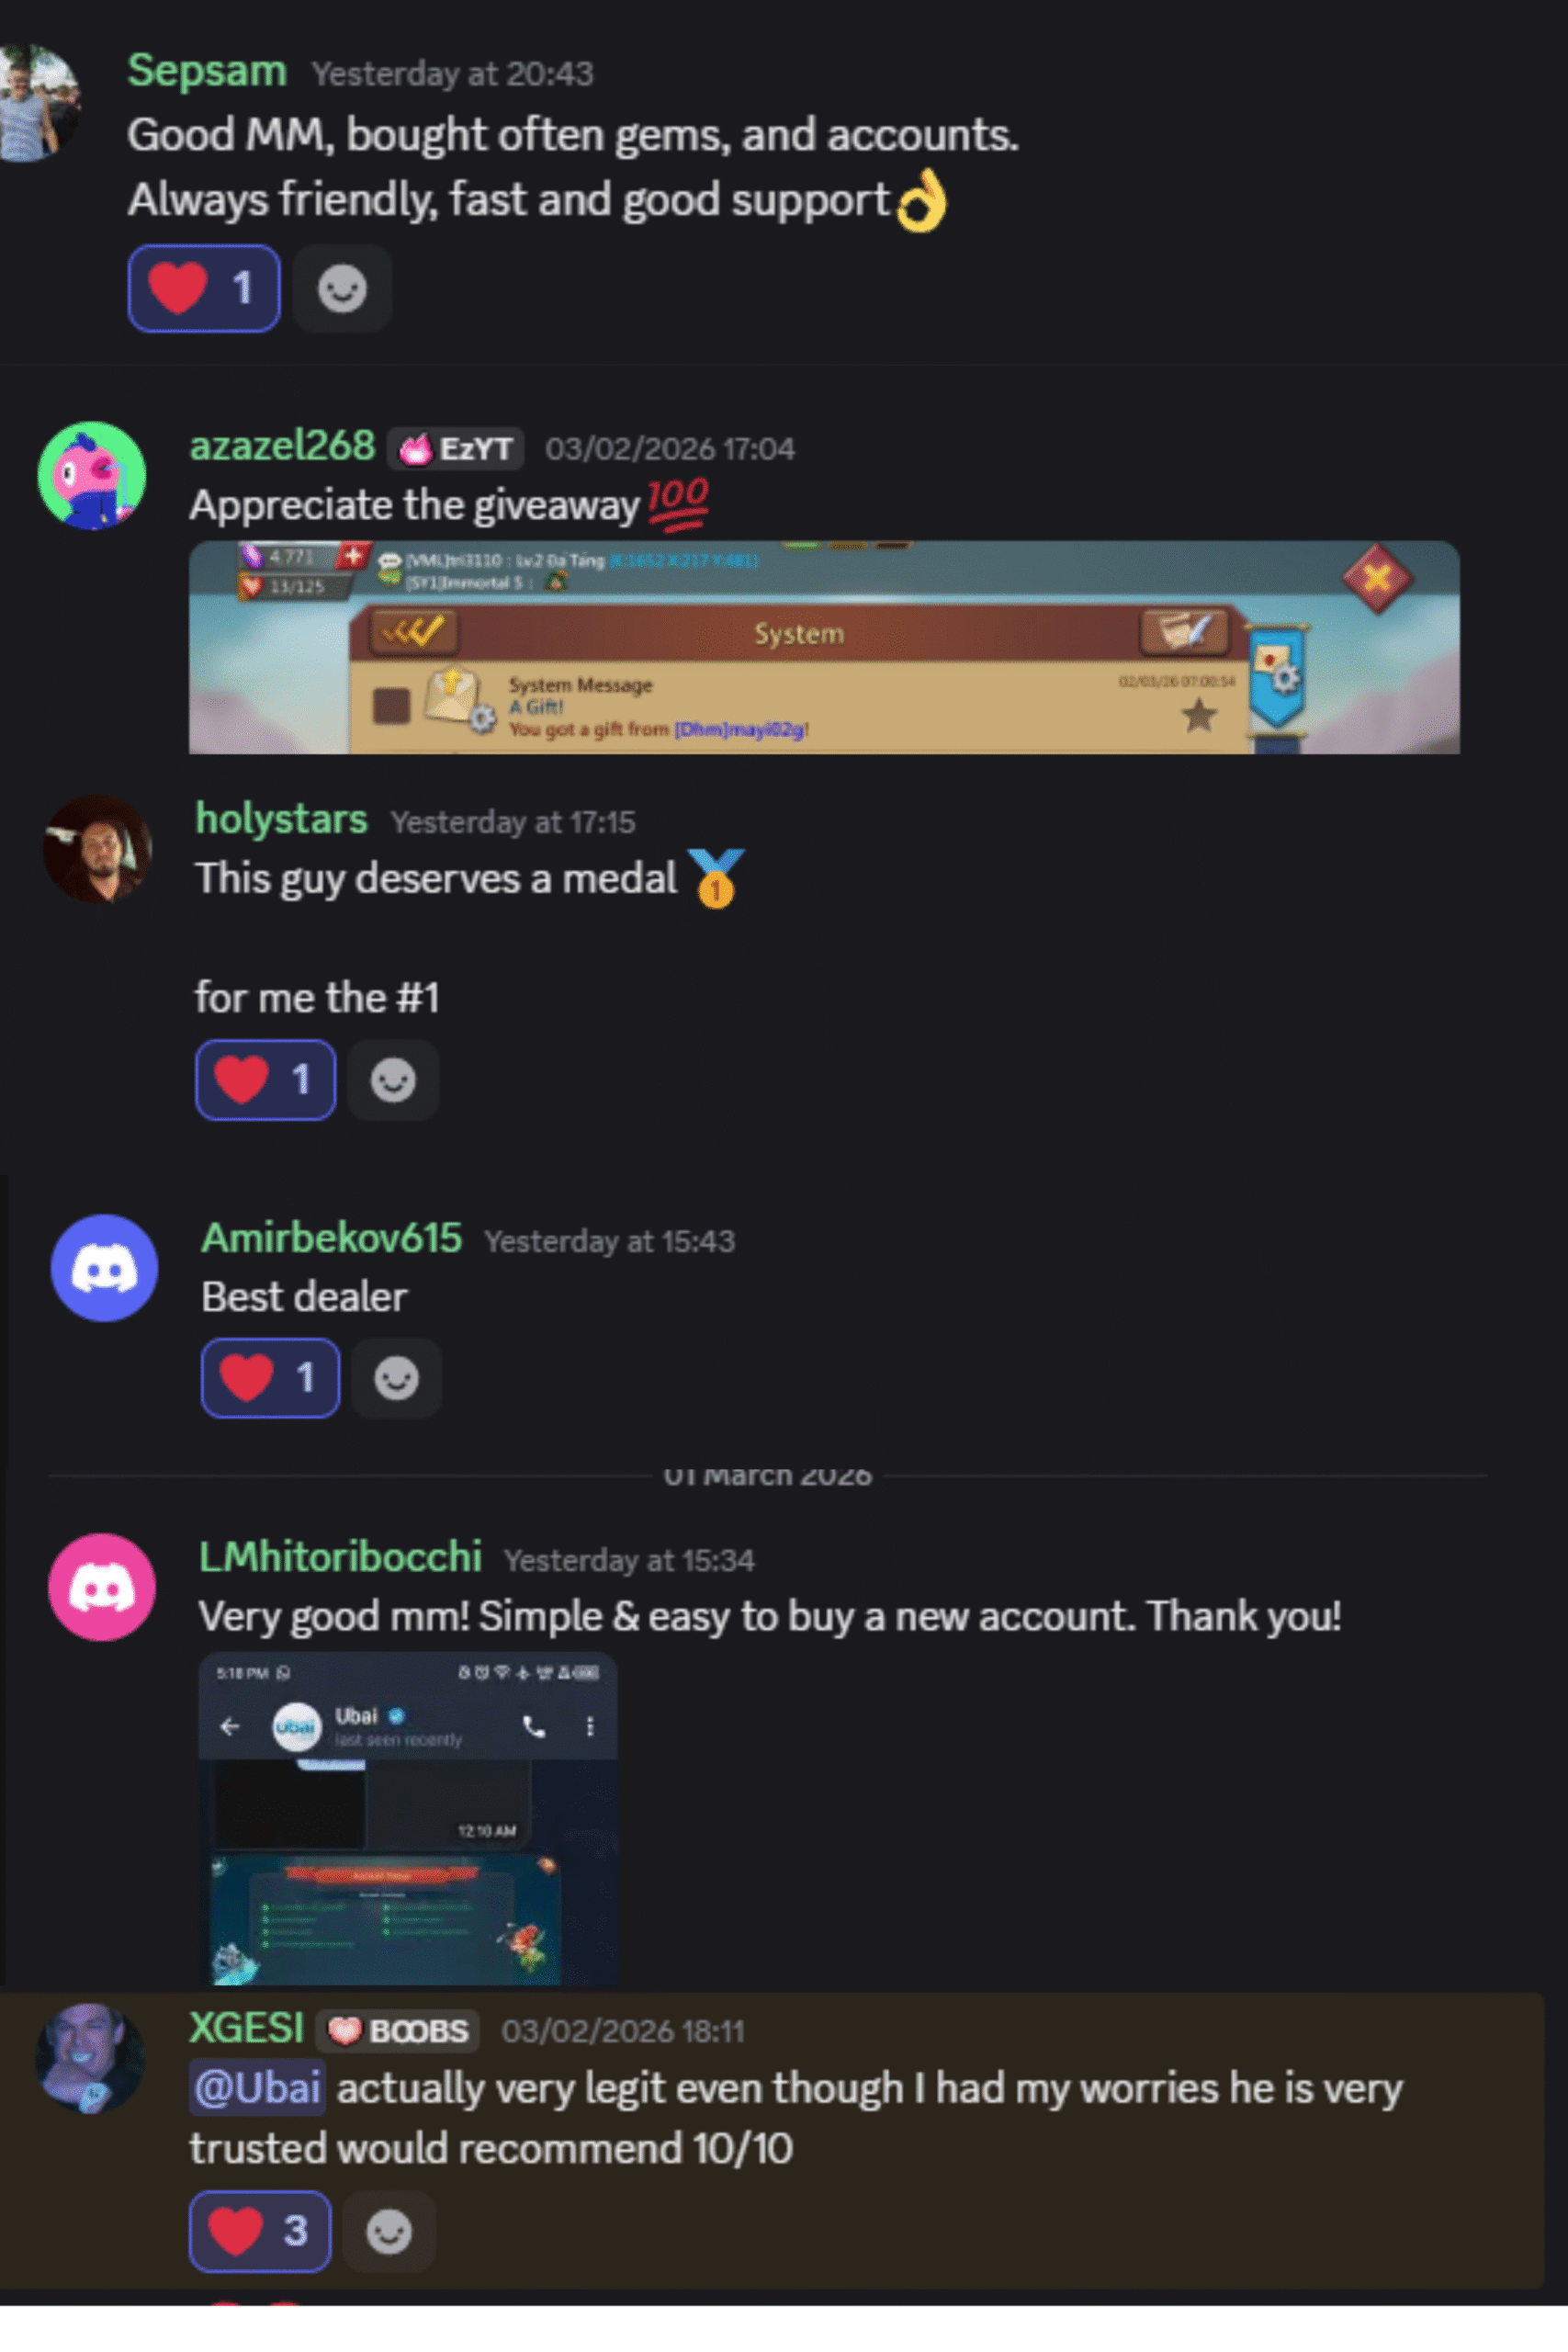The width and height of the screenshot is (1568, 2352).
Task: Open LMhitoribocchi's pink Discord avatar
Action: click(102, 1587)
